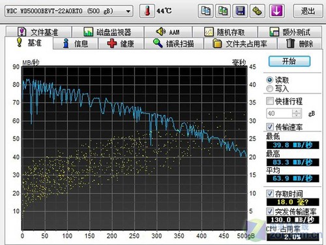Click the minimum value 39.8 MB/秒
The image size is (326, 245).
pyautogui.click(x=293, y=145)
